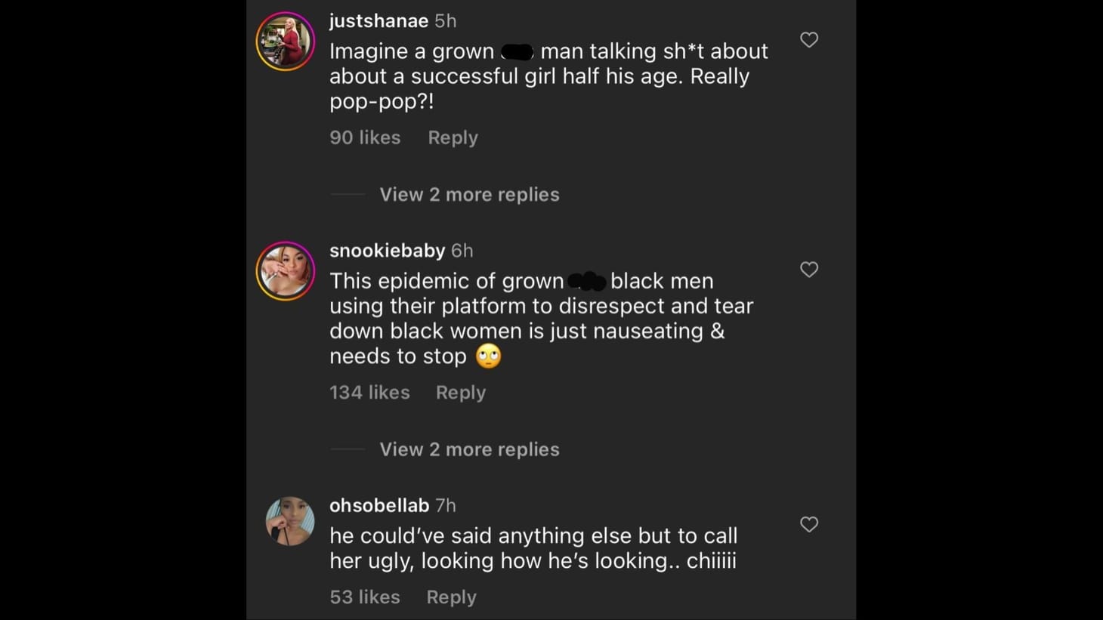Reply to ohsobellab's comment
Image resolution: width=1103 pixels, height=620 pixels.
coord(450,597)
